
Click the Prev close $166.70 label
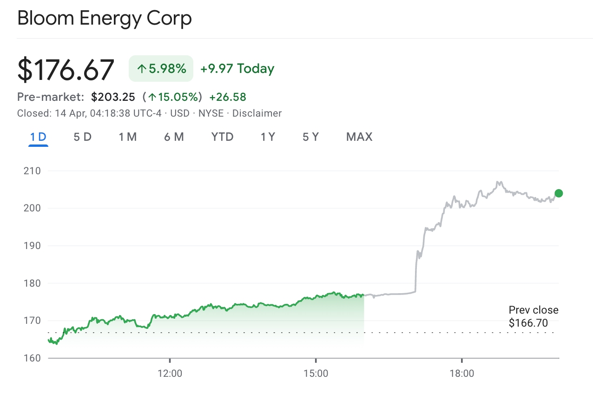click(533, 316)
